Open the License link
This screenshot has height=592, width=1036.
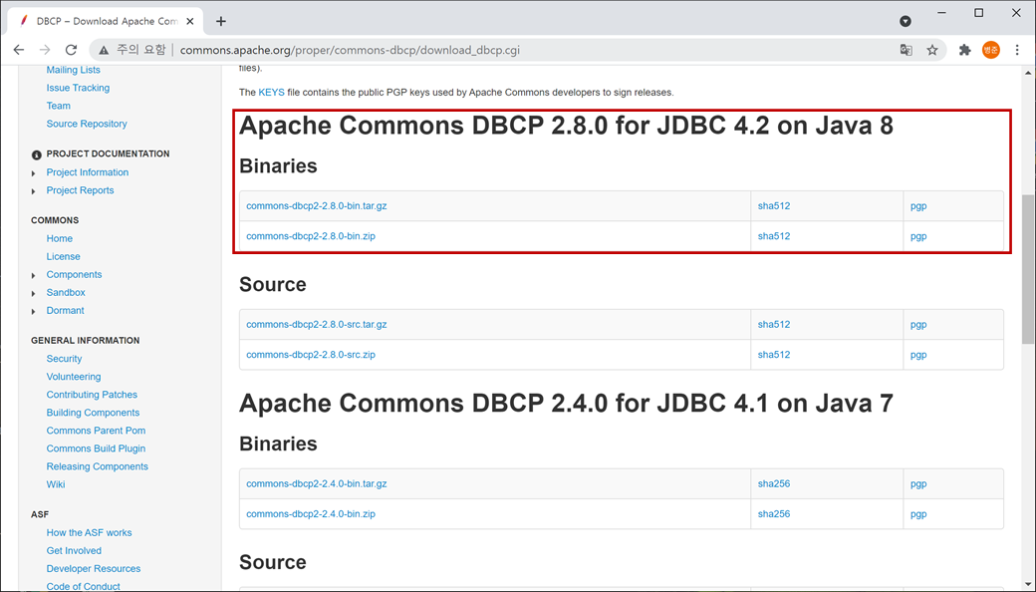[x=63, y=256]
